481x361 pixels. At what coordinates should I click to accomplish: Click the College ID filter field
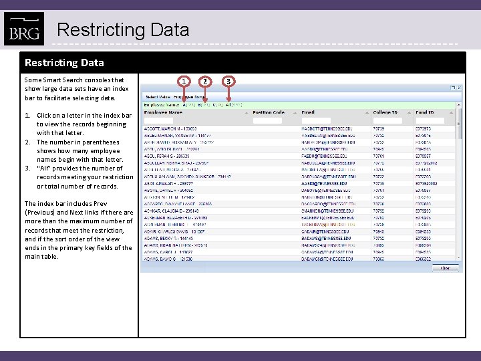click(387, 120)
